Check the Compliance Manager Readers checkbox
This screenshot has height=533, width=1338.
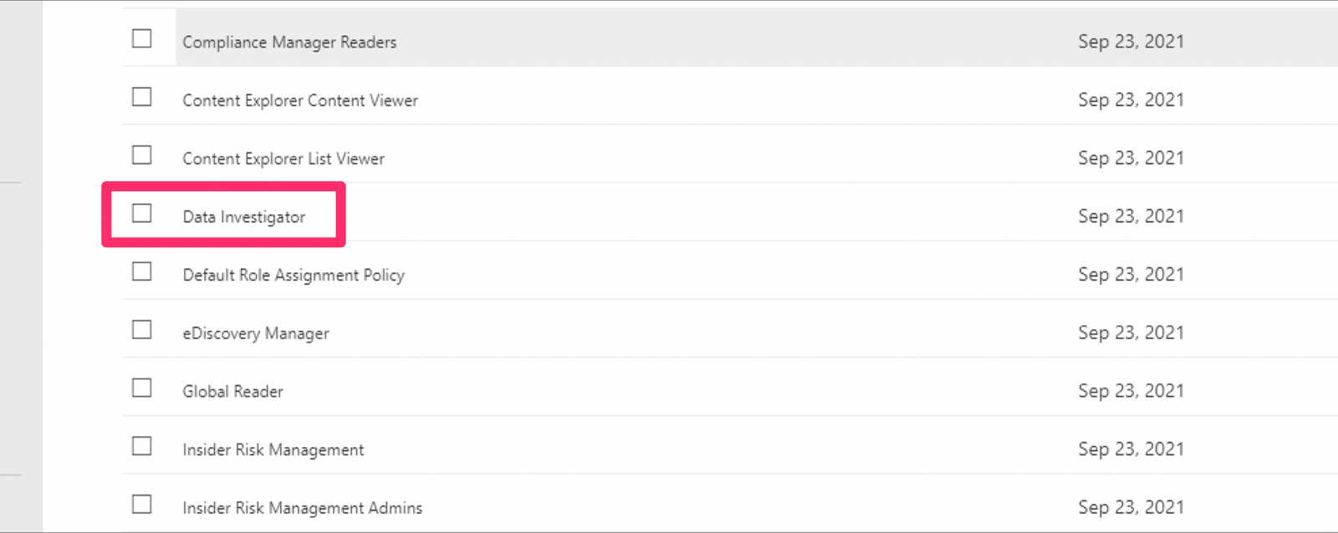142,38
